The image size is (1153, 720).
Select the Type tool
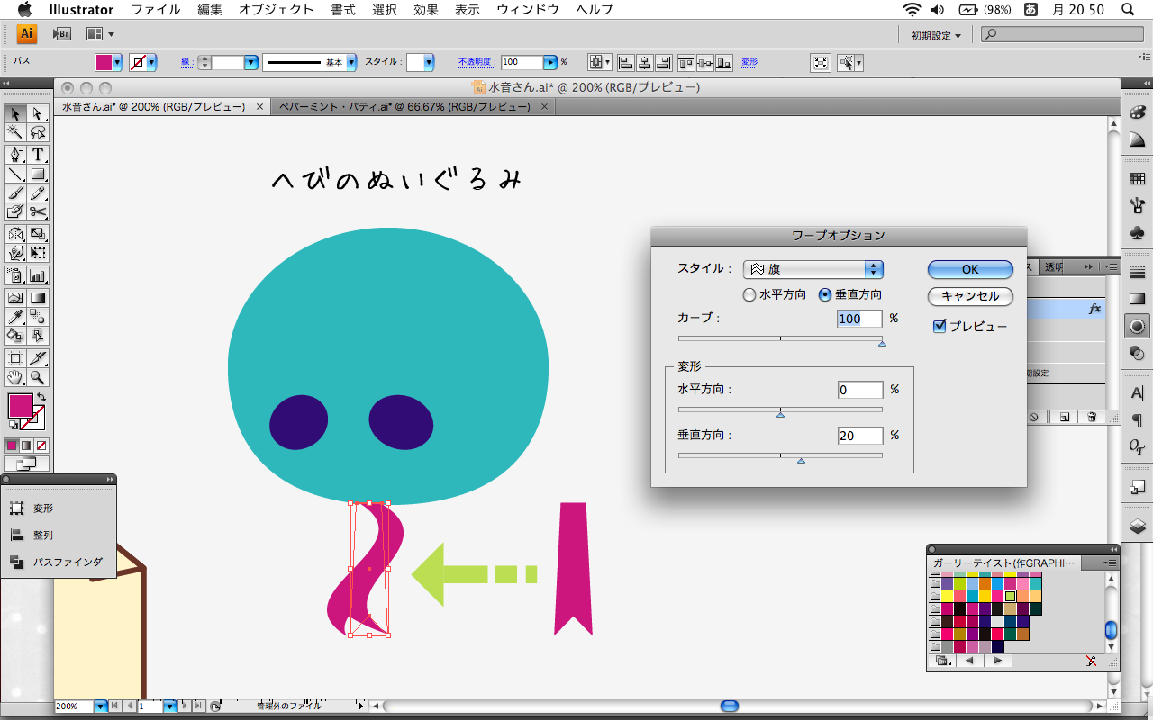[x=38, y=155]
